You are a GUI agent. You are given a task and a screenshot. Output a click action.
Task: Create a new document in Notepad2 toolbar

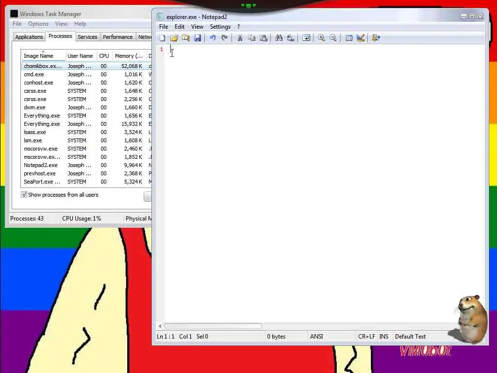click(x=162, y=38)
